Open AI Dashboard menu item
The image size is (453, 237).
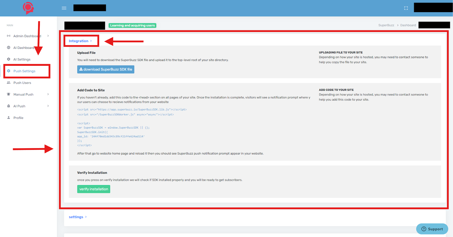[x=24, y=48]
